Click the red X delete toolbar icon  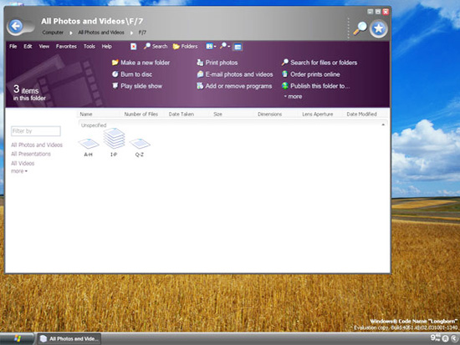click(x=134, y=47)
